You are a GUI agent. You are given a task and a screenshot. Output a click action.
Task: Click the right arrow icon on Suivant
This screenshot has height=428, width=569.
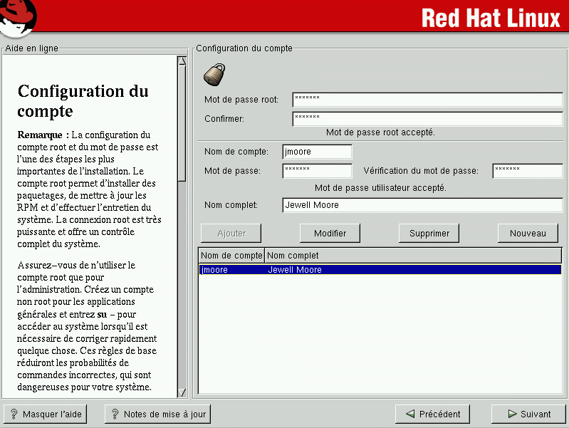[x=512, y=414]
